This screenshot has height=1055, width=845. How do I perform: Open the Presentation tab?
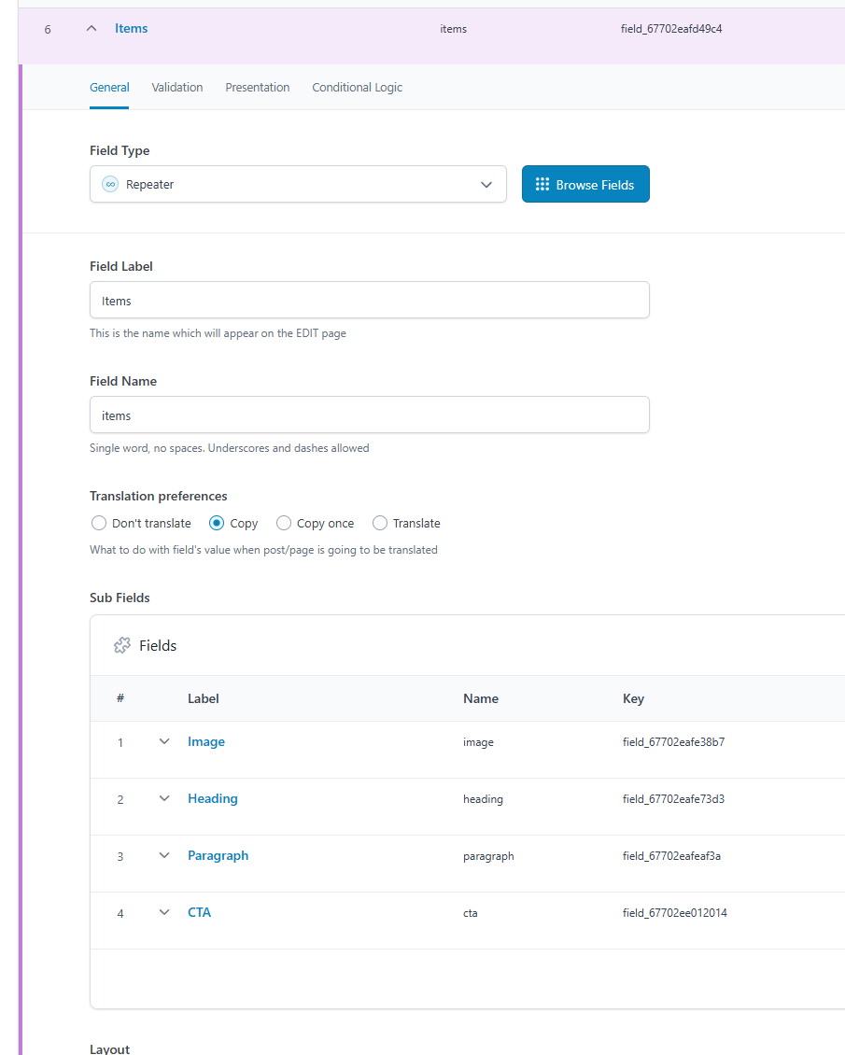click(258, 88)
